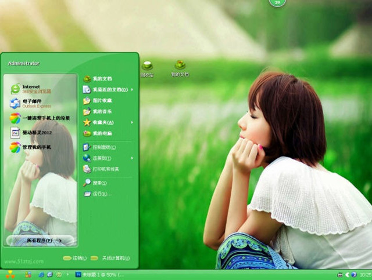Viewport: 372px width, 280px height.
Task: Open the 回收站 desktop icon
Action: coord(147,69)
